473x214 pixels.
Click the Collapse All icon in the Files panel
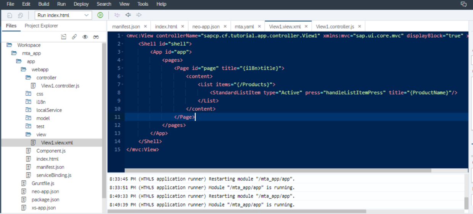click(x=64, y=37)
